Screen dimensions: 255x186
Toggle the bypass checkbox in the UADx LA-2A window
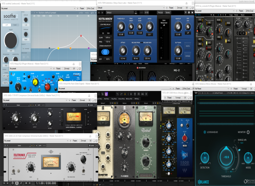[x=96, y=141]
